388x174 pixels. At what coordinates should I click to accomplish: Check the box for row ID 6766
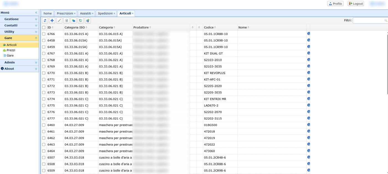[44, 34]
